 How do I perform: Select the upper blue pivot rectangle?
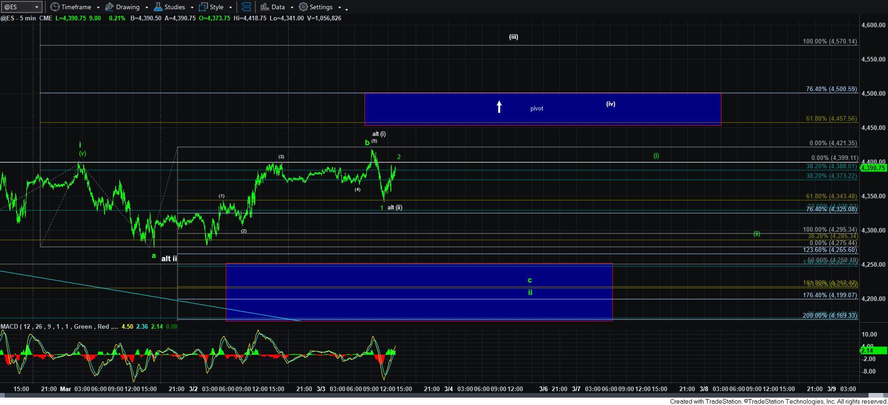[x=543, y=109]
